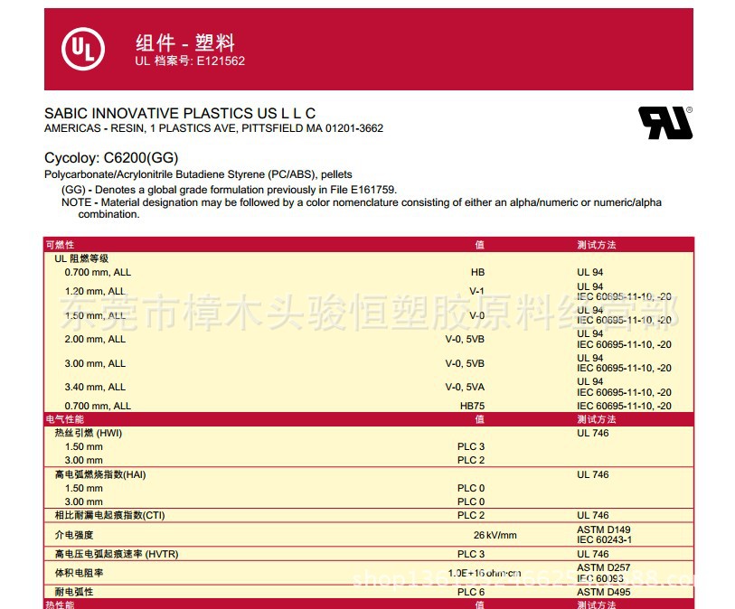
Task: Select product title 'Cycoloy: C6200(GG)'
Action: (111, 158)
